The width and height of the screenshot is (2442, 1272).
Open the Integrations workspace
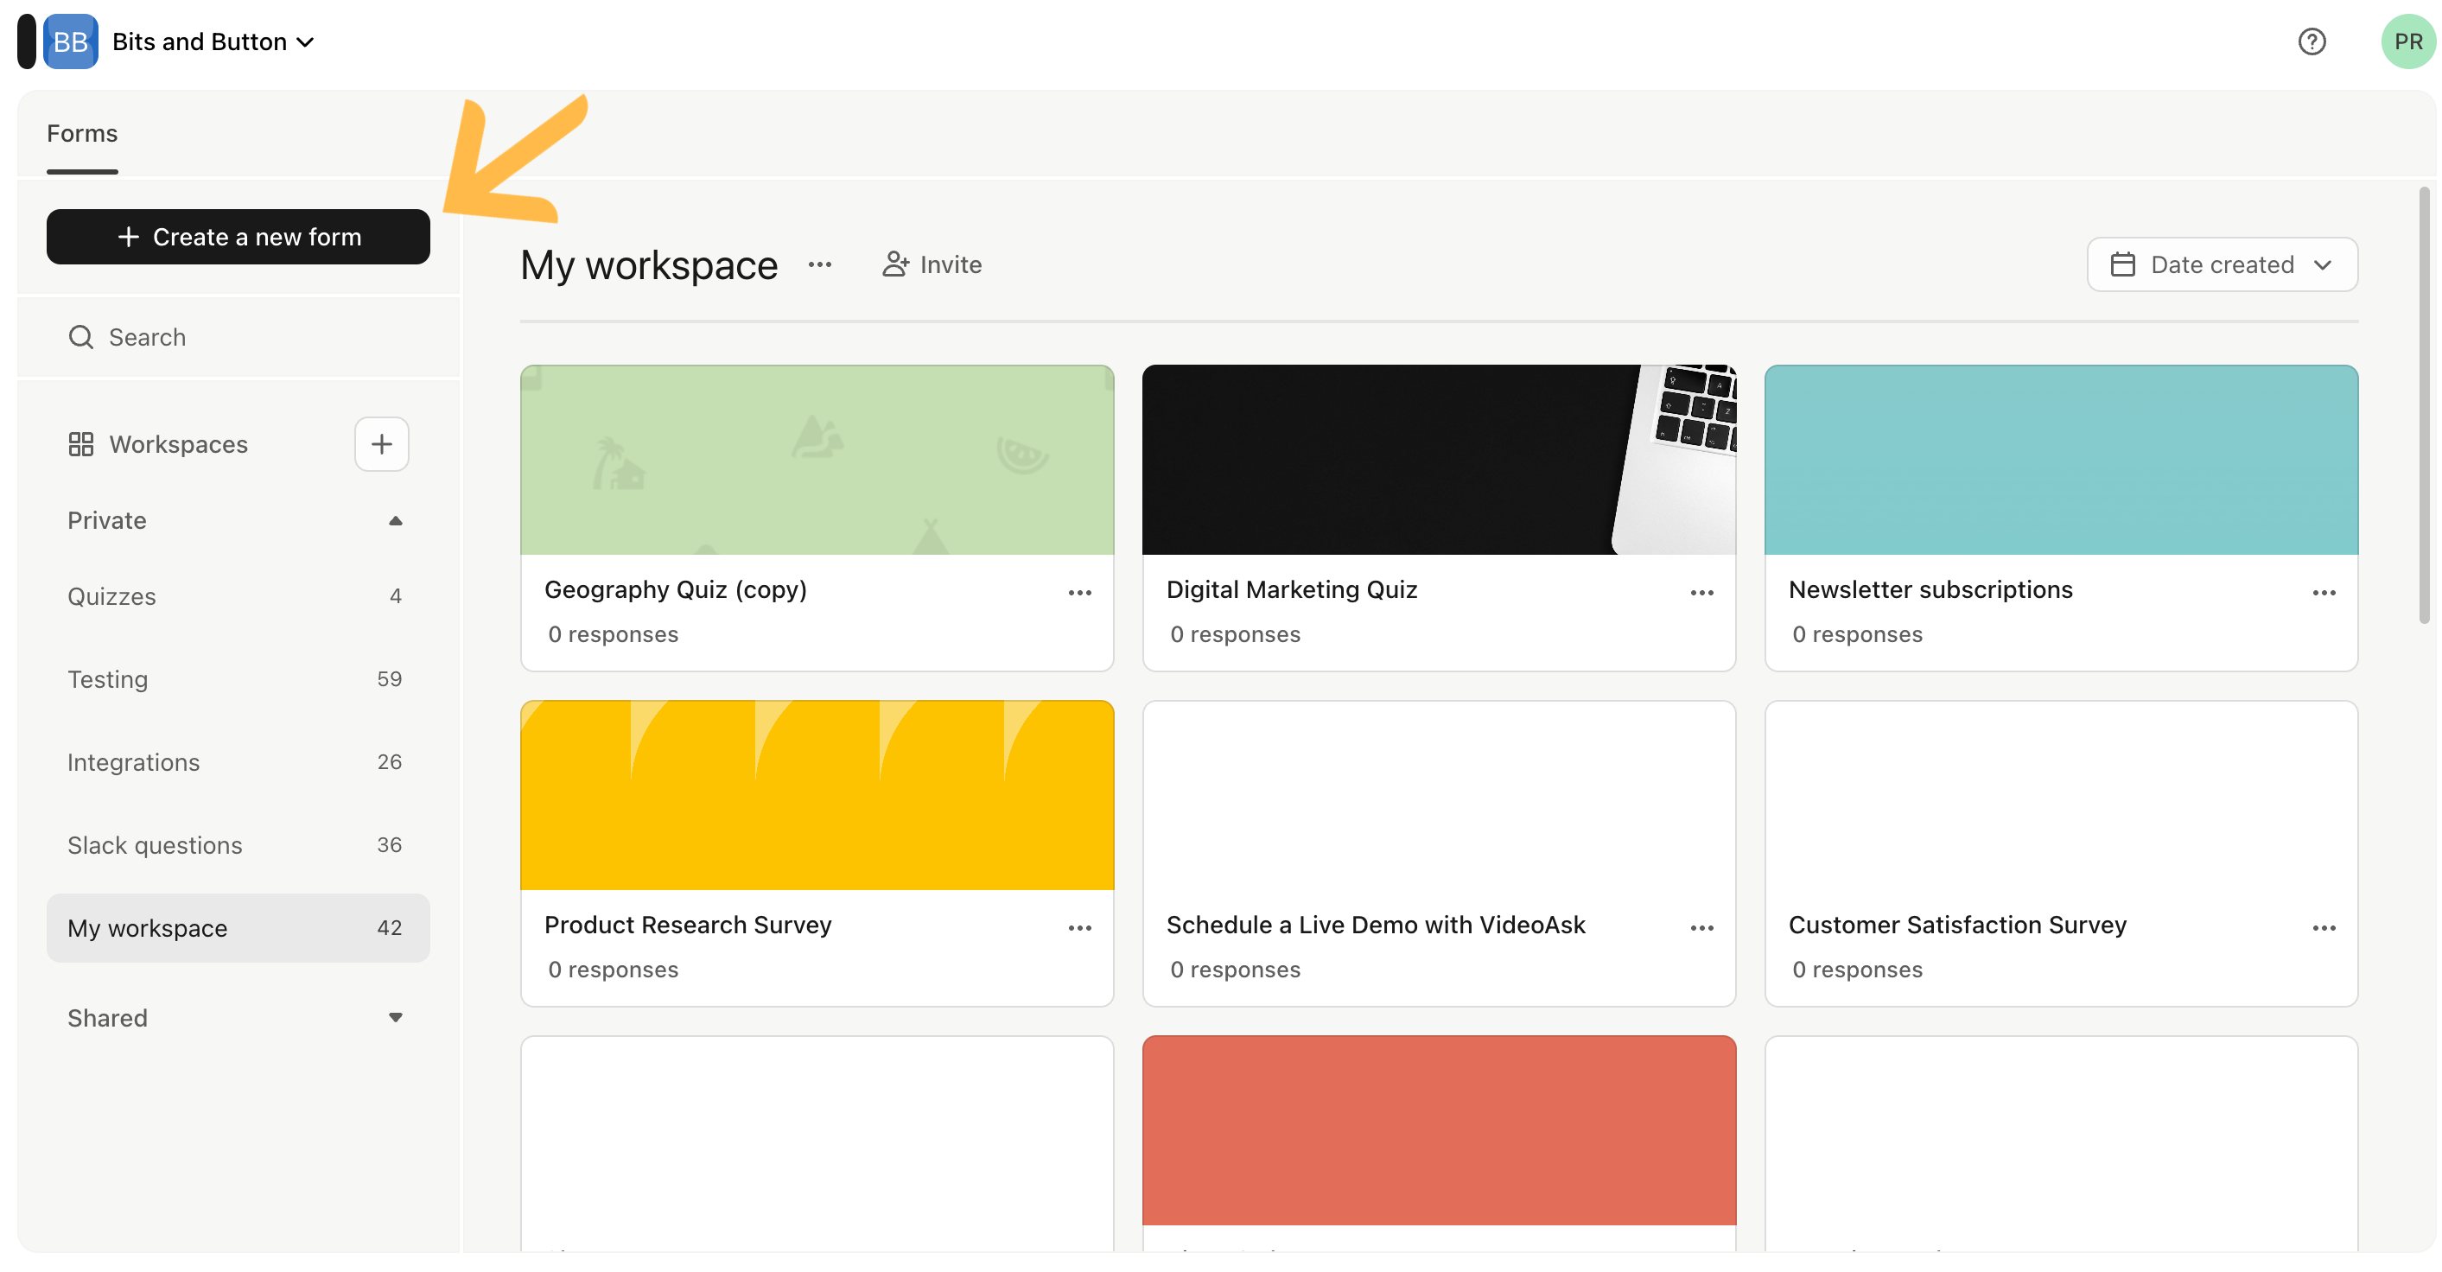tap(238, 763)
